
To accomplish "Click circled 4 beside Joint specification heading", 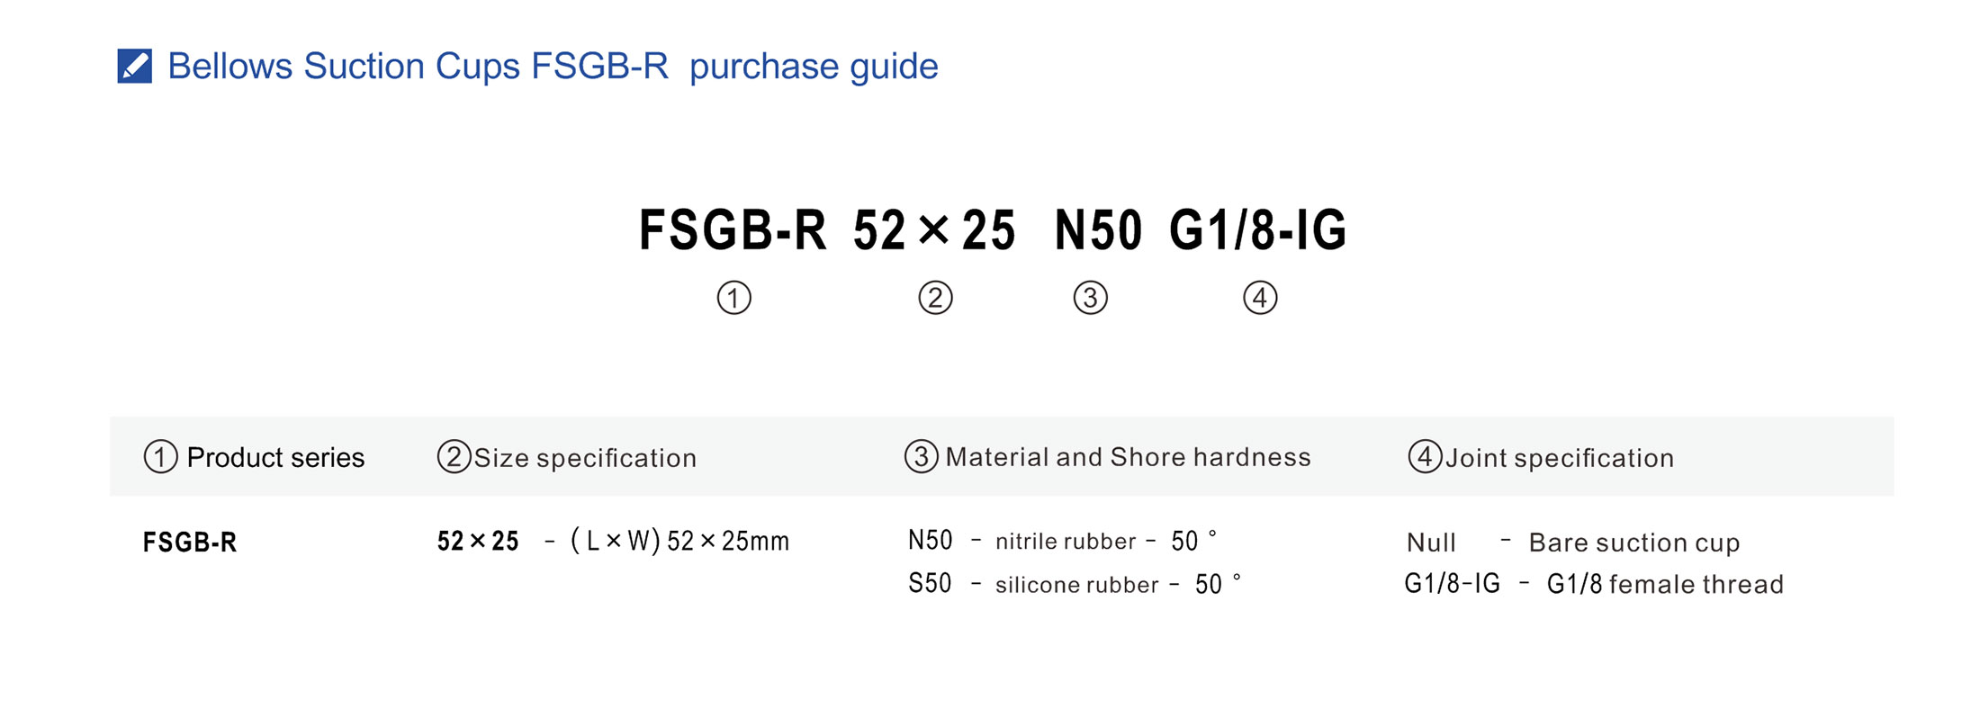I will 1425,457.
